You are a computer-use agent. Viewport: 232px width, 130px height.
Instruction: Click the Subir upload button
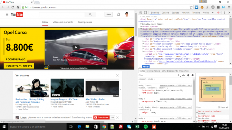tap(109, 14)
